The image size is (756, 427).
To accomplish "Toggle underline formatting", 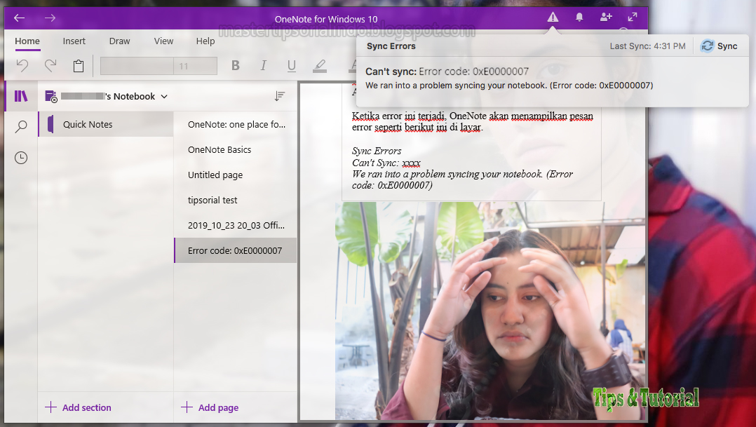I will [x=291, y=65].
